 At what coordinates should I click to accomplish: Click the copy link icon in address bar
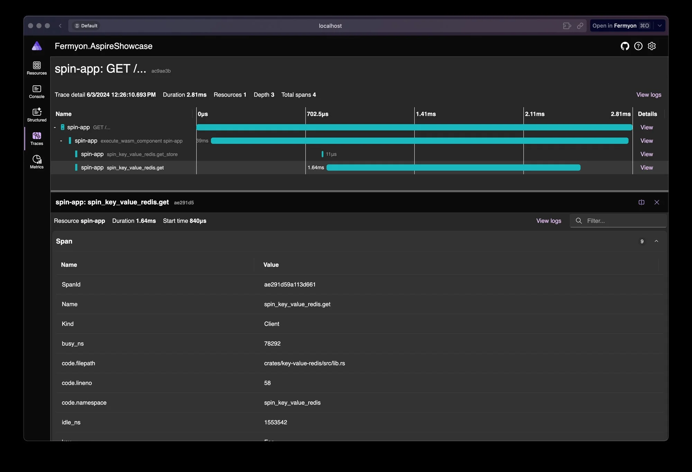pyautogui.click(x=580, y=26)
